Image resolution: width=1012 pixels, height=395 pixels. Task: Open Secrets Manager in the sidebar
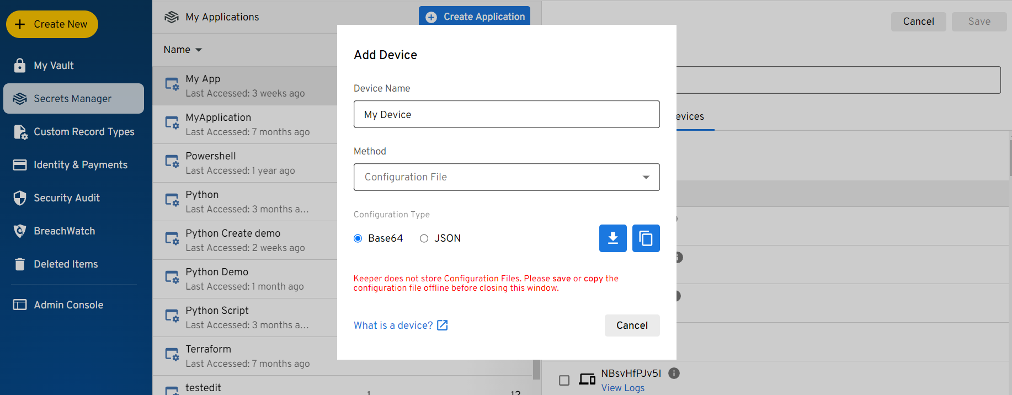click(73, 99)
